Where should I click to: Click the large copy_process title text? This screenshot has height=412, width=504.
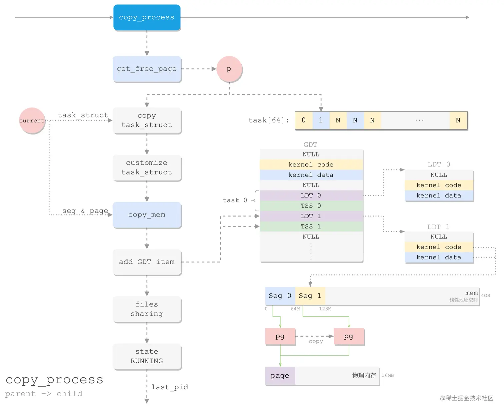point(54,380)
